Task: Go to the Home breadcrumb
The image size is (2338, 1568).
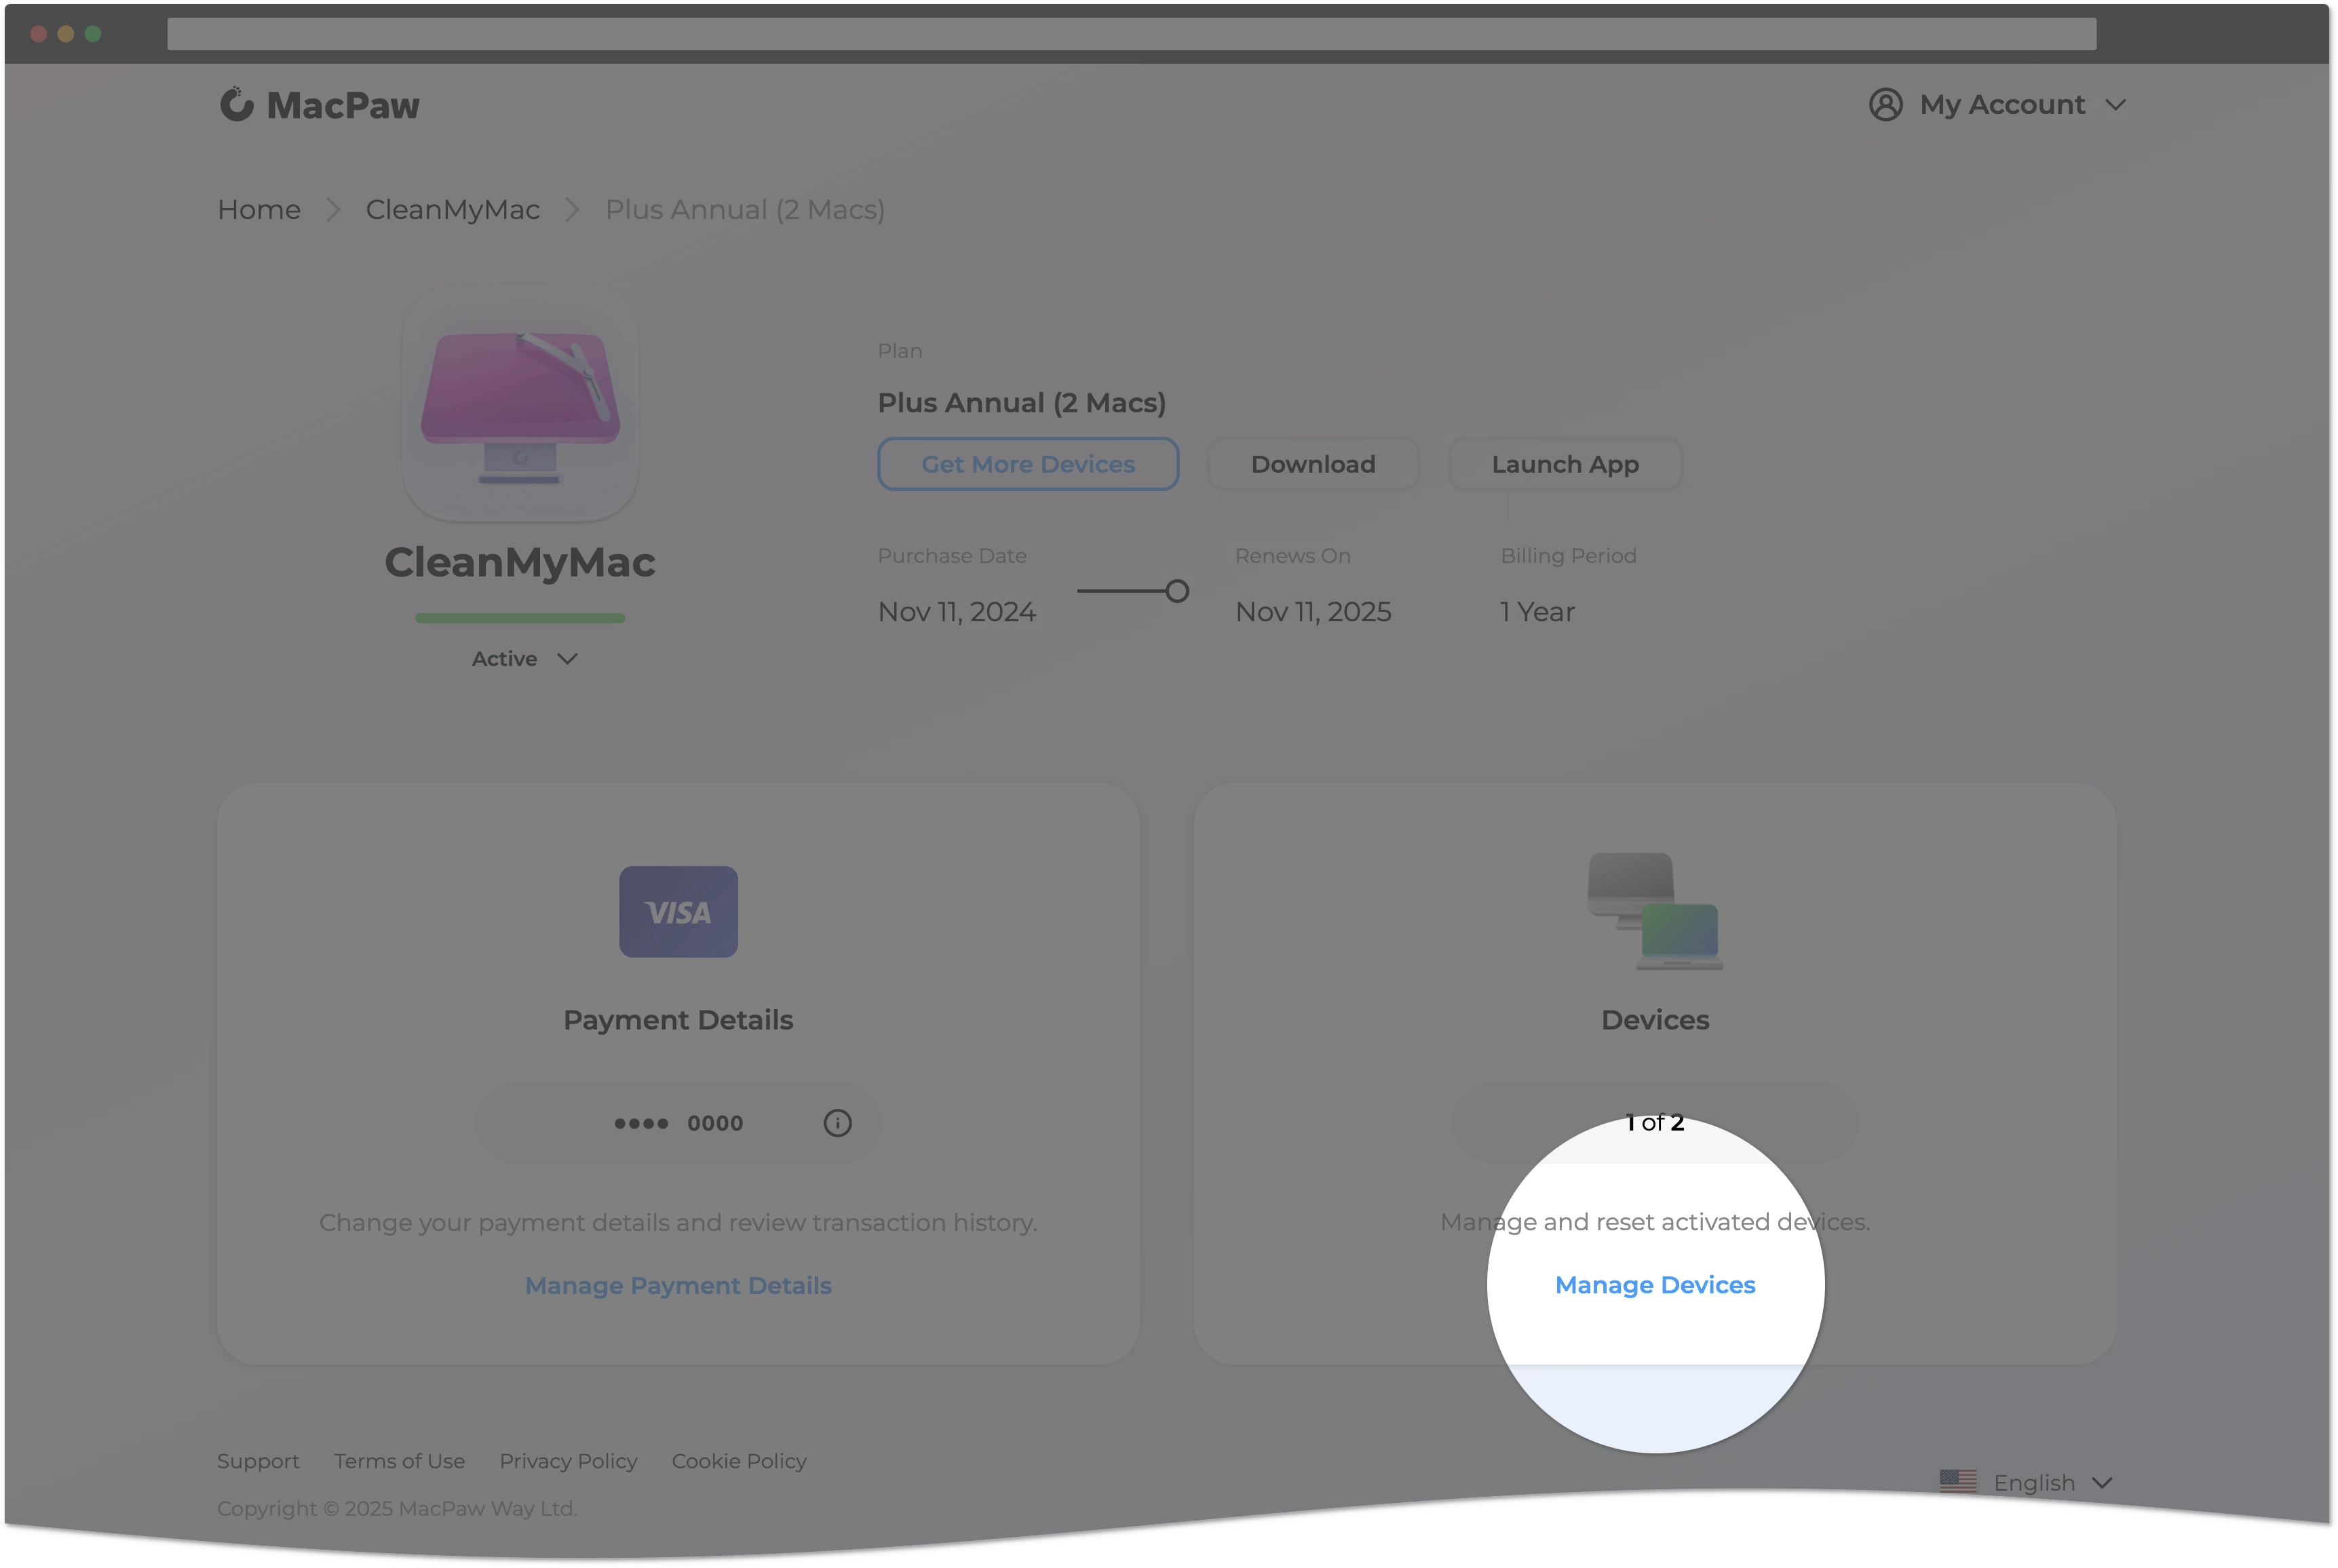Action: 259,210
